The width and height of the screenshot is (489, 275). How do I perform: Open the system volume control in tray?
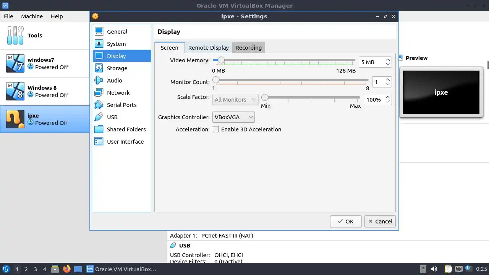tap(434, 269)
